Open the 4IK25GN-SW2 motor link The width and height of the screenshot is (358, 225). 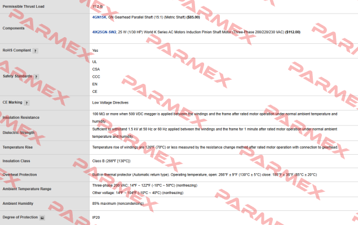tap(104, 32)
